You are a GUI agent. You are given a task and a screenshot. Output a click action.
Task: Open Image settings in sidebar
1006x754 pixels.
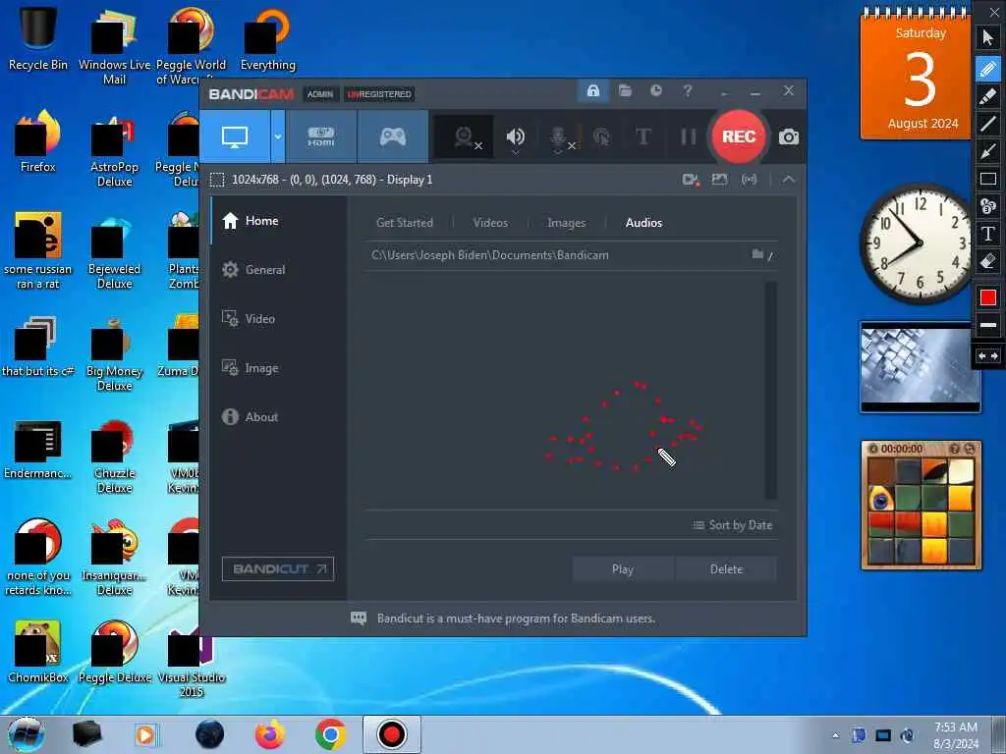click(278, 368)
